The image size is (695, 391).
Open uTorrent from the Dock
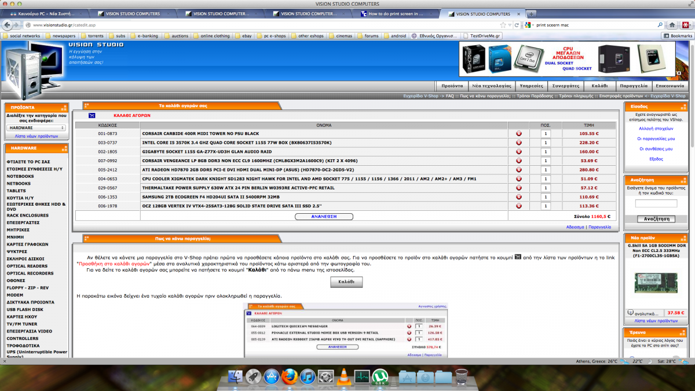point(380,378)
